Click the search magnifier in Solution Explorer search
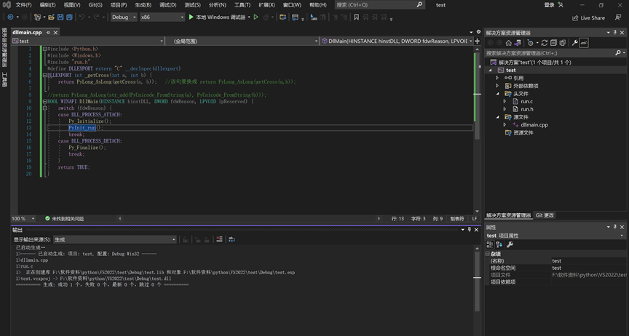 pos(618,53)
